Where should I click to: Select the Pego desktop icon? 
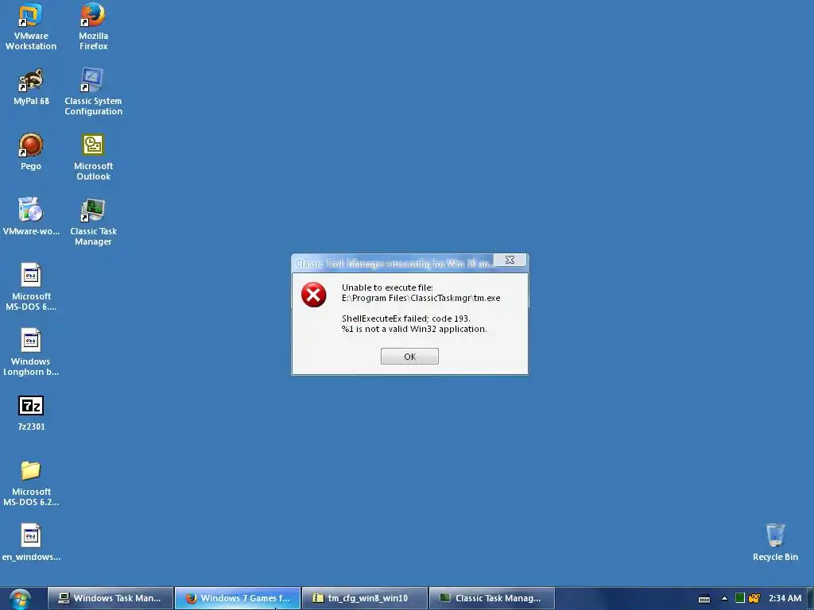pos(31,152)
